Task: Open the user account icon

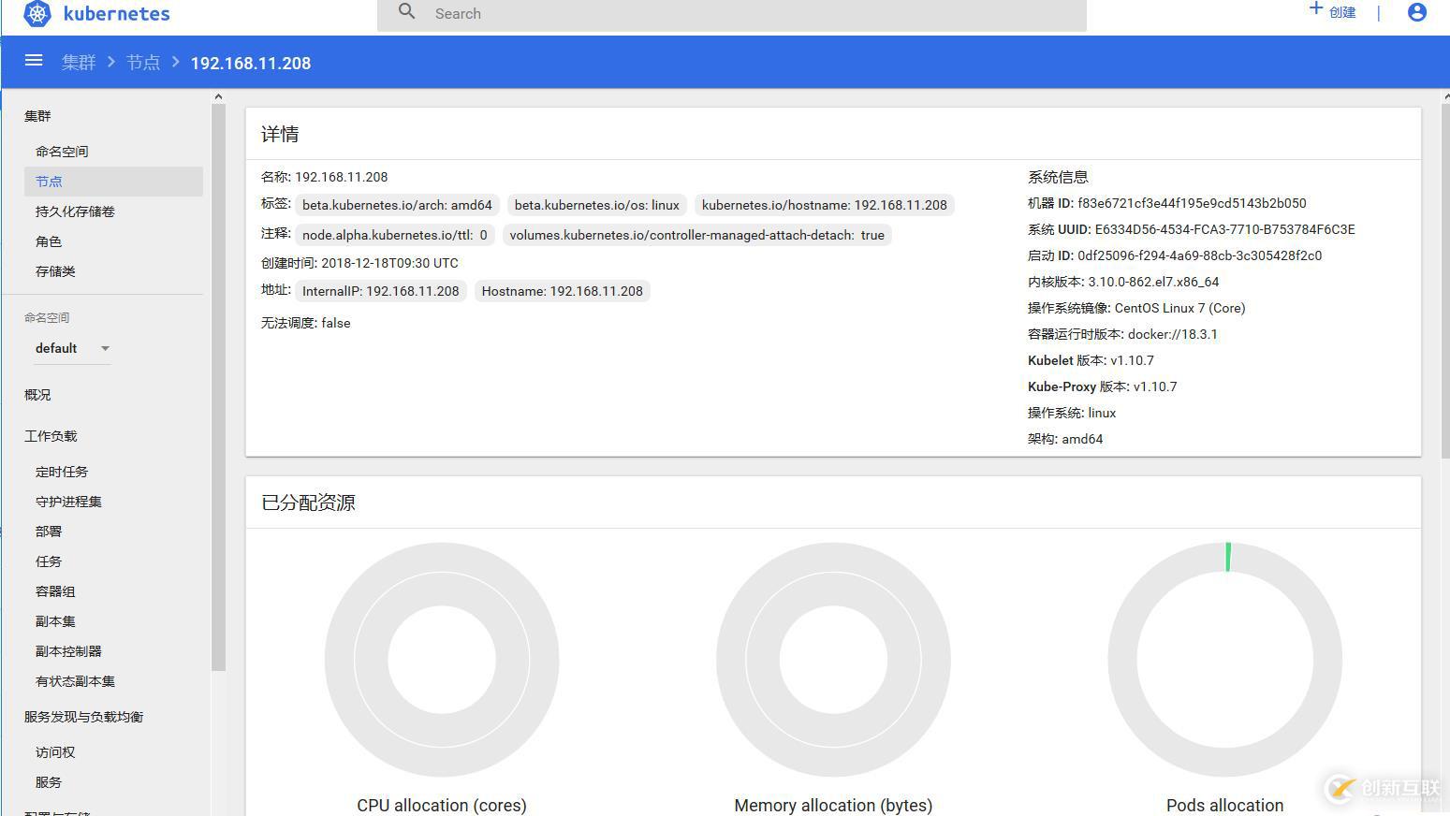Action: coord(1417,12)
